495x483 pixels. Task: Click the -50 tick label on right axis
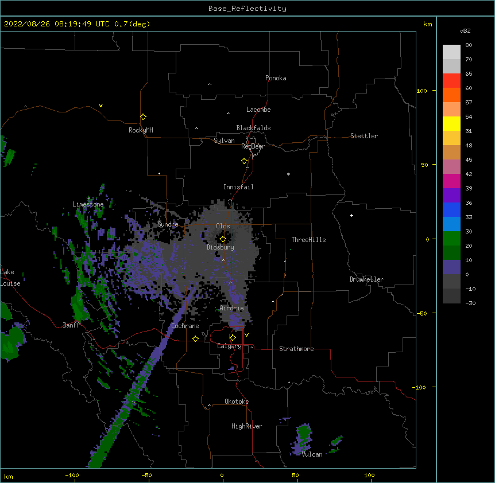point(421,313)
